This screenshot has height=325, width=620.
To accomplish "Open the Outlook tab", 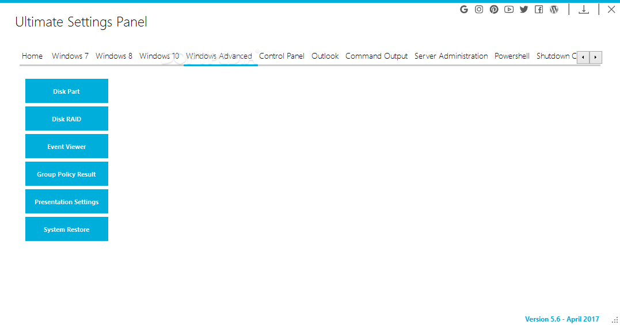I will tap(325, 56).
